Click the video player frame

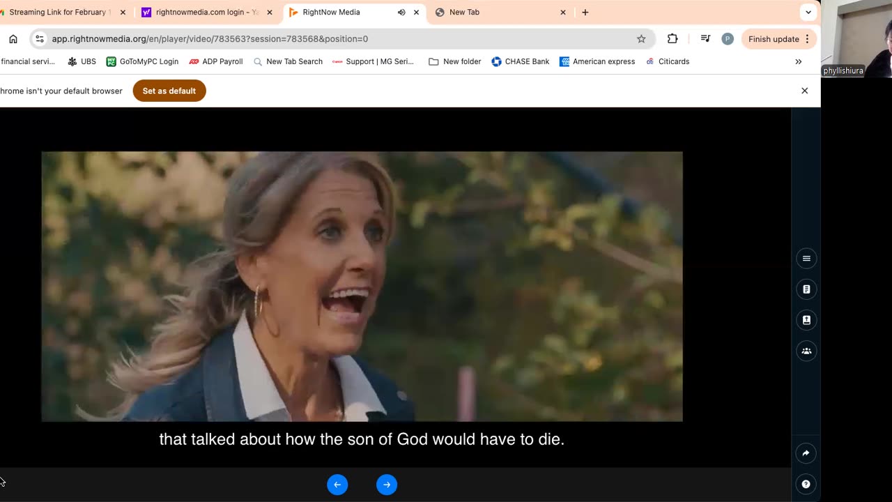[x=362, y=287]
